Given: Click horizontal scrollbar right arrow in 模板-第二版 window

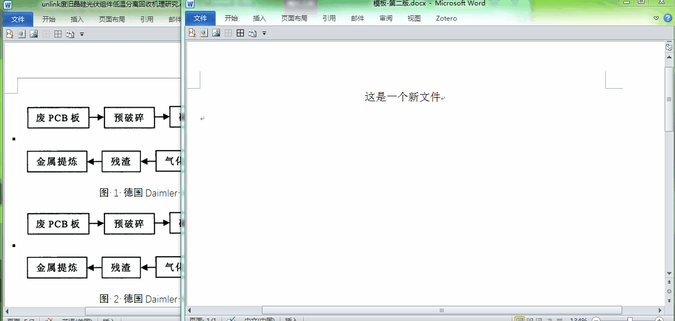Looking at the screenshot, I should pyautogui.click(x=659, y=310).
